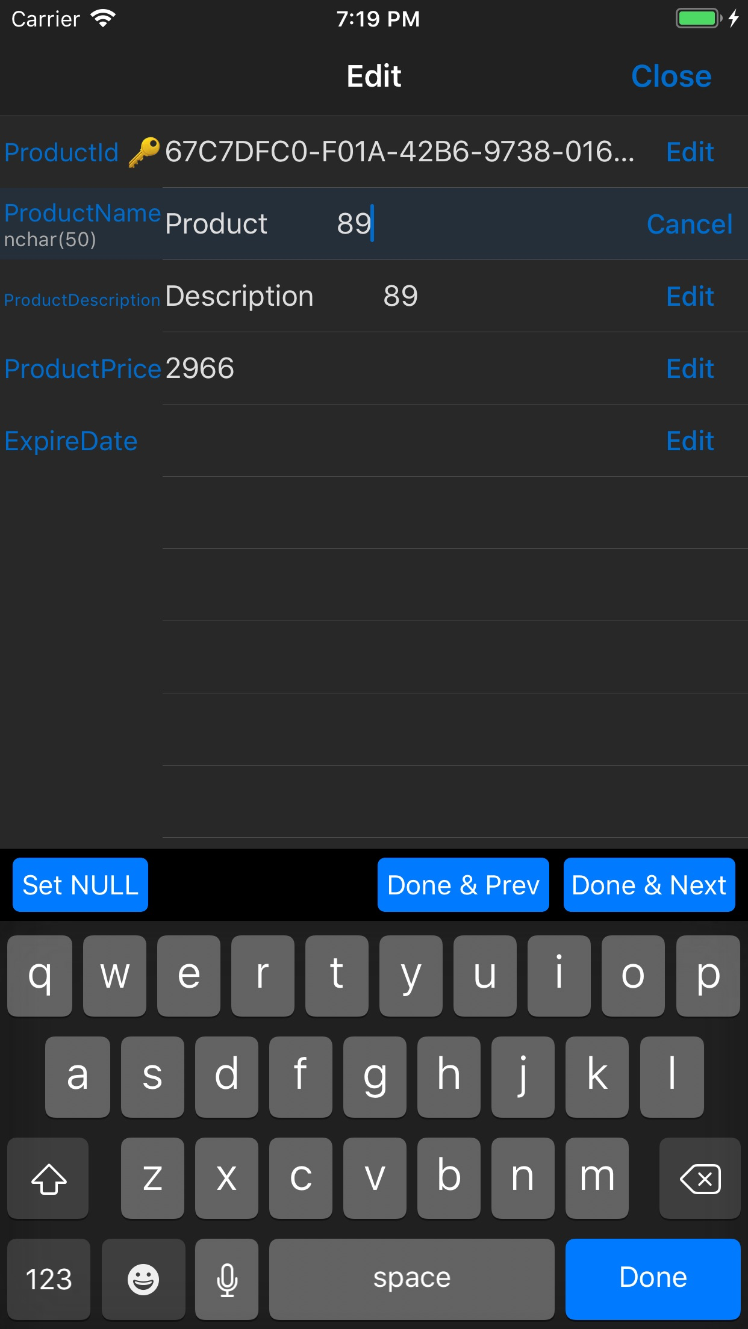Switch to the 123 numeric keyboard

49,1278
